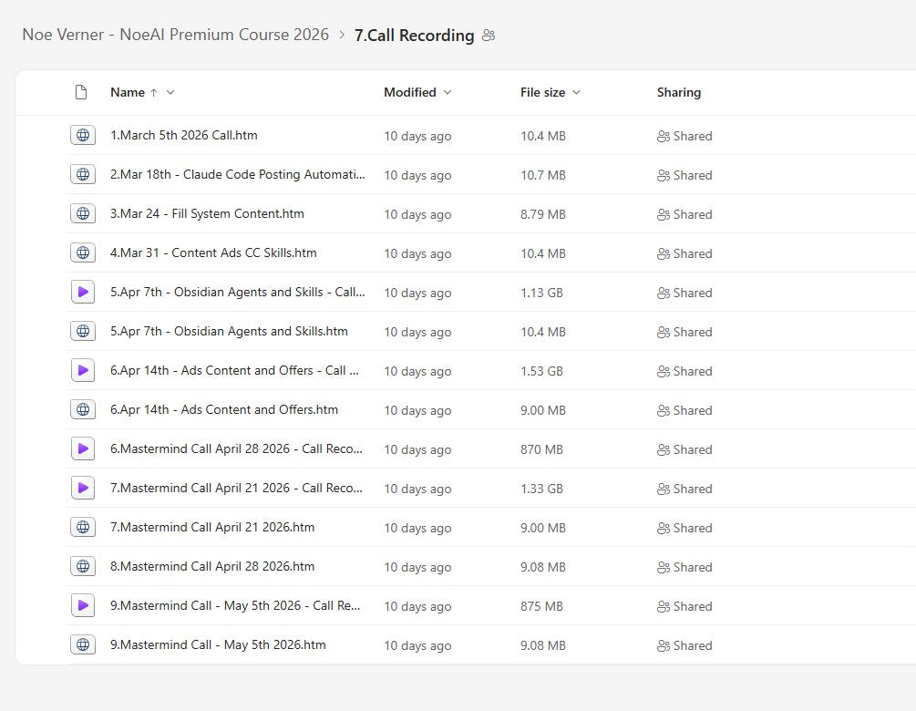The image size is (916, 711).
Task: Click web file icon for 6.Apr 14th Ads Content and Offers.htm
Action: [x=83, y=409]
